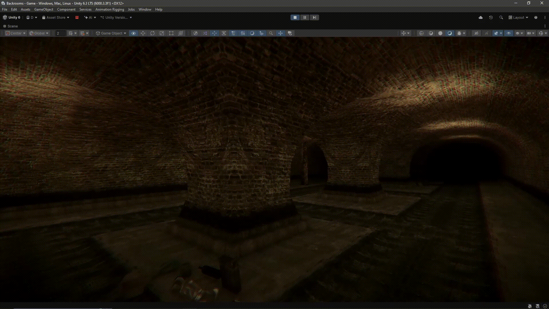The height and width of the screenshot is (309, 549).
Task: Open the GameObject menu
Action: coord(44,9)
